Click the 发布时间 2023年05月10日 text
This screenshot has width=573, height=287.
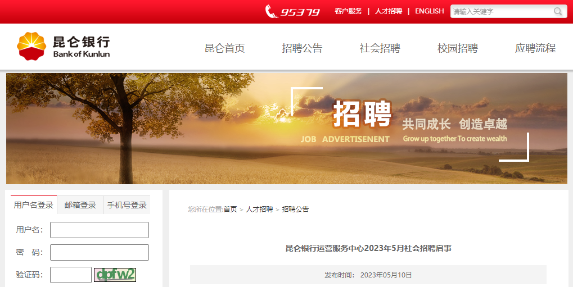click(x=368, y=275)
